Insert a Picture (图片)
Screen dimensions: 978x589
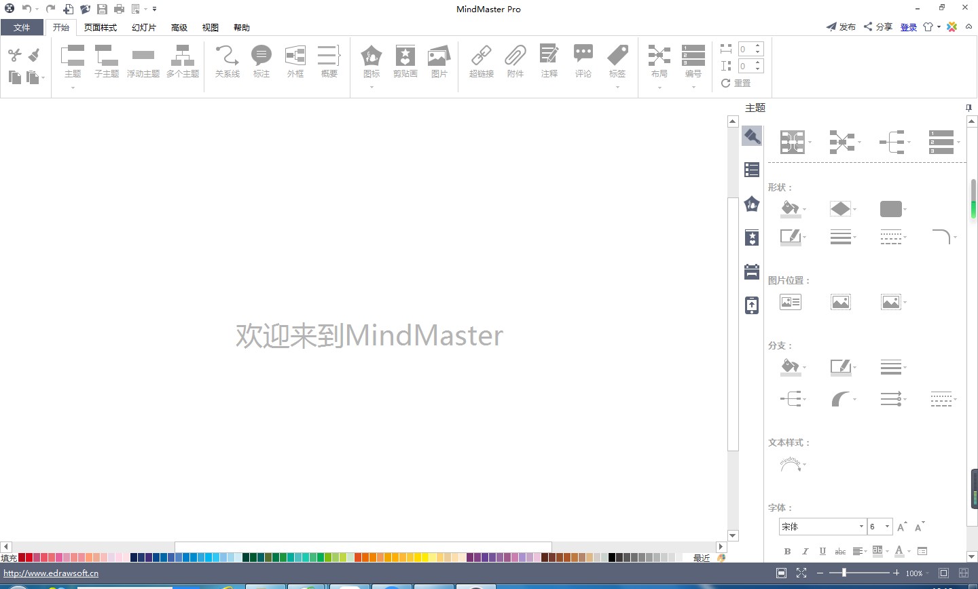(x=439, y=62)
